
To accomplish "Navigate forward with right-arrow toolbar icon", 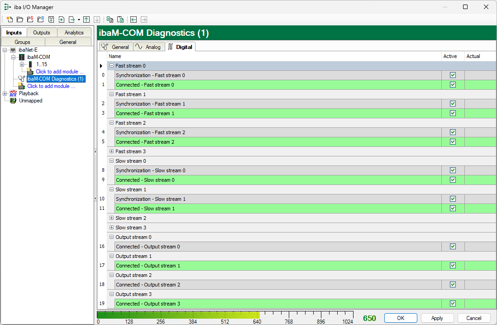I will click(144, 19).
